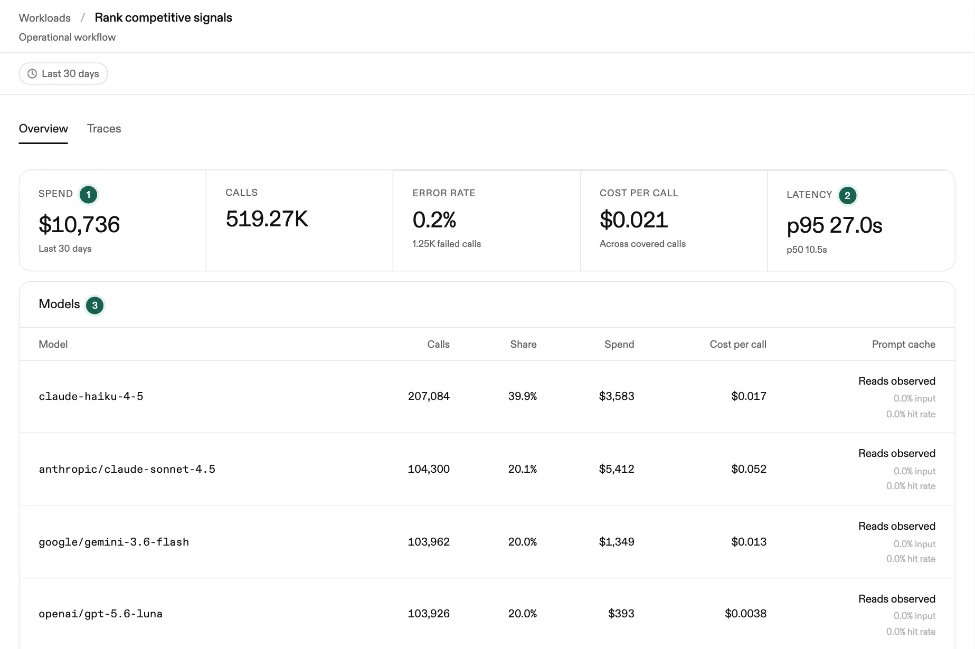Click the $0.017 cost per call cell
Screen dimensions: 975x649
(749, 396)
